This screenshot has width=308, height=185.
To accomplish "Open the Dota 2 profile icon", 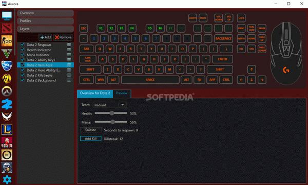I will [x=7, y=28].
